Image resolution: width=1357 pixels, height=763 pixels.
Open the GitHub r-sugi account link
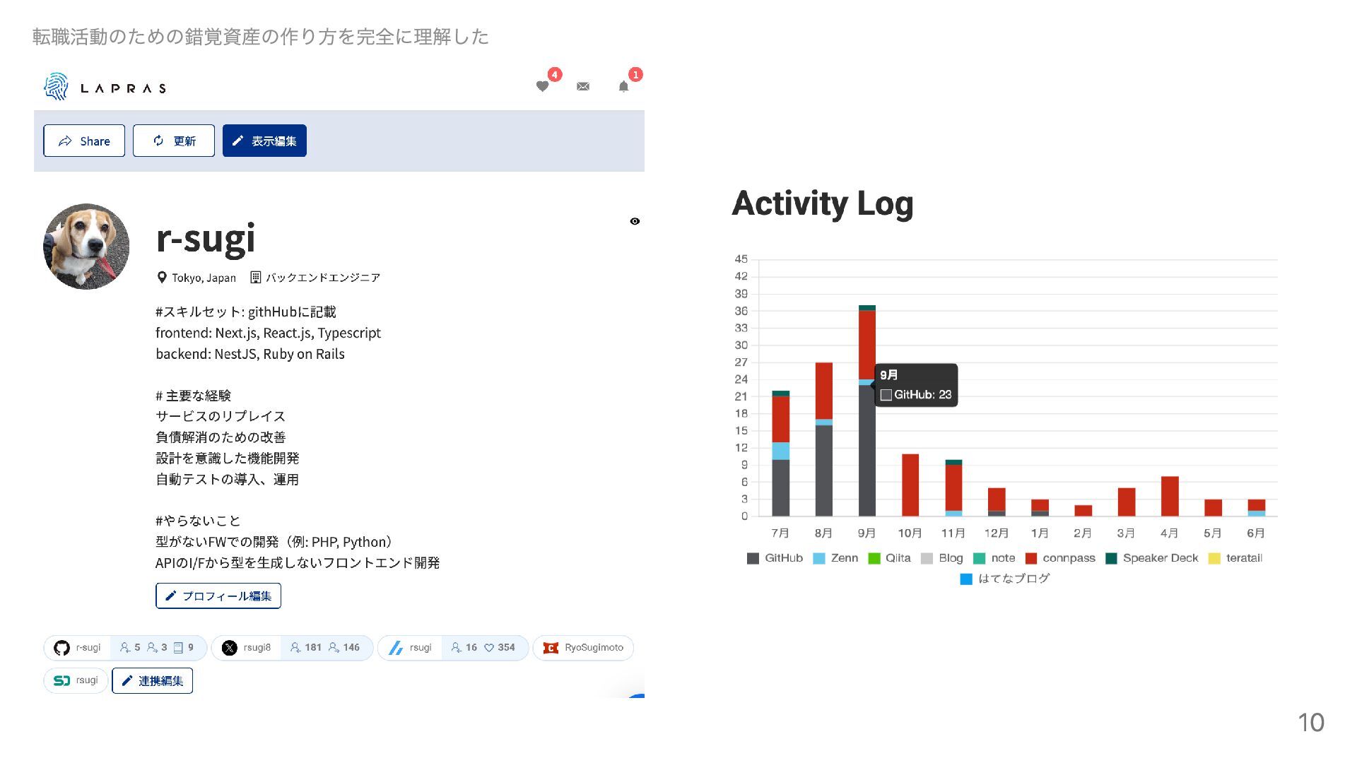[125, 648]
